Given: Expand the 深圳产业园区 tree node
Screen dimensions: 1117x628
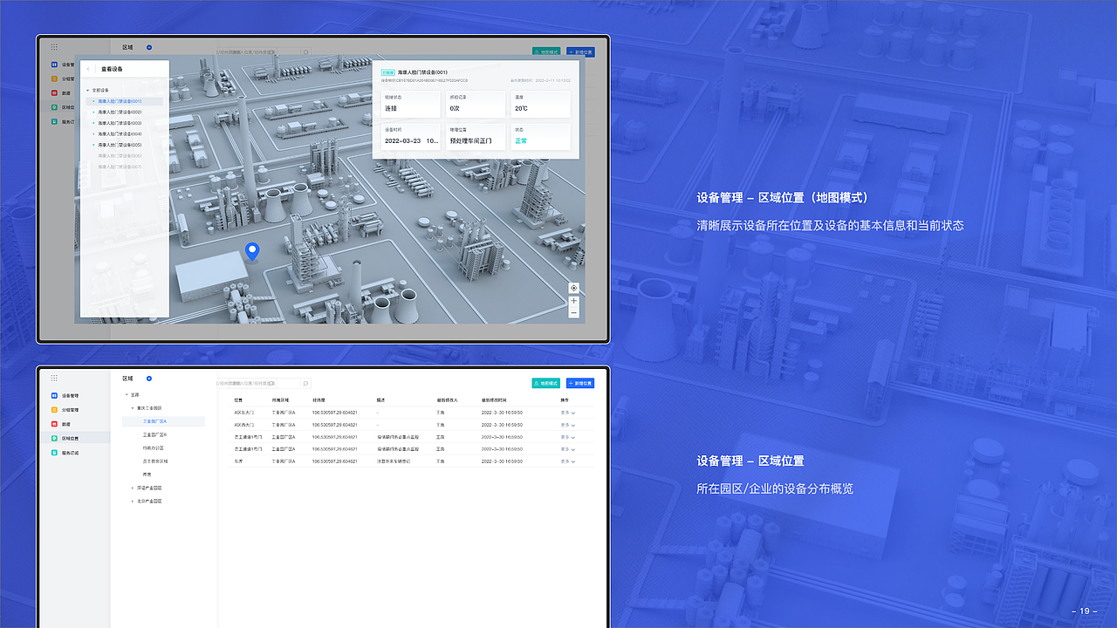Looking at the screenshot, I should pos(133,488).
